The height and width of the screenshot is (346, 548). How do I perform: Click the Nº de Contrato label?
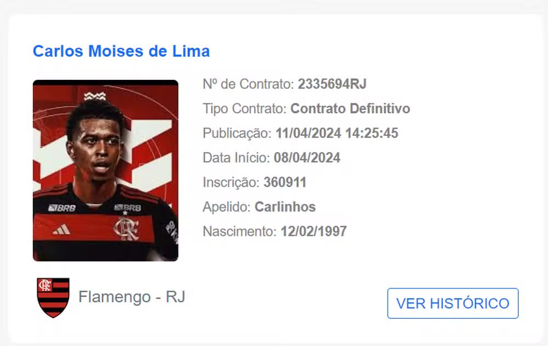click(248, 84)
